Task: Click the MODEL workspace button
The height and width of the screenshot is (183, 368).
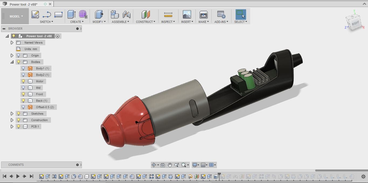Action: click(16, 16)
